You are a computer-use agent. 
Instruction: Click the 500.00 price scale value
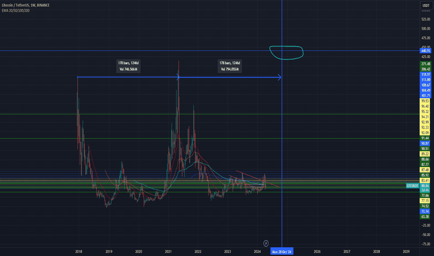[426, 28]
